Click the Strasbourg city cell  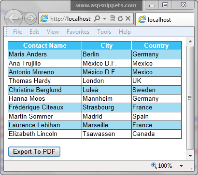click(107, 108)
